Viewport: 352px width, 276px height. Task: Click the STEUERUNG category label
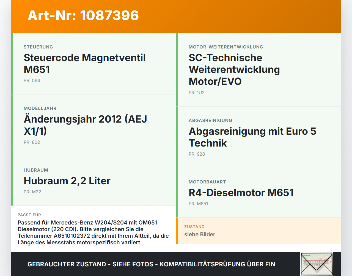(38, 47)
